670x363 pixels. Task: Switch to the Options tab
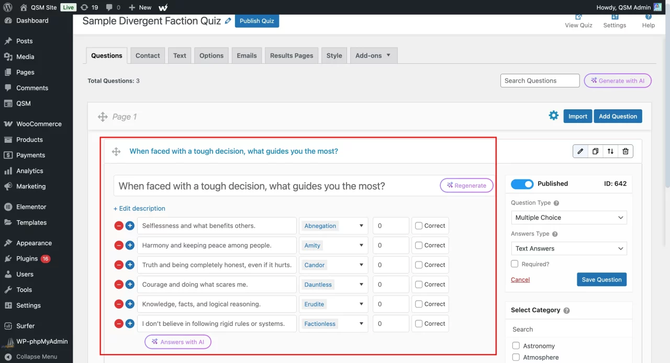pyautogui.click(x=211, y=55)
